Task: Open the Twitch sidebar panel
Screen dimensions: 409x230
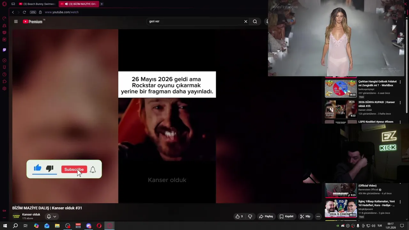Action: 4,50
